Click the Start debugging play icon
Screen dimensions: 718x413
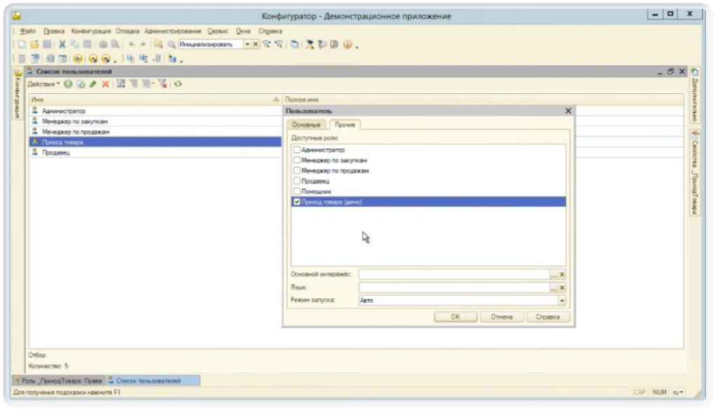click(x=76, y=59)
